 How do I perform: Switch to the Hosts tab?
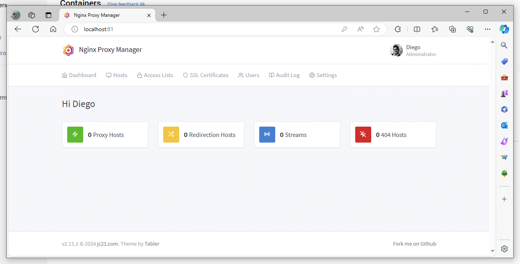pyautogui.click(x=116, y=75)
